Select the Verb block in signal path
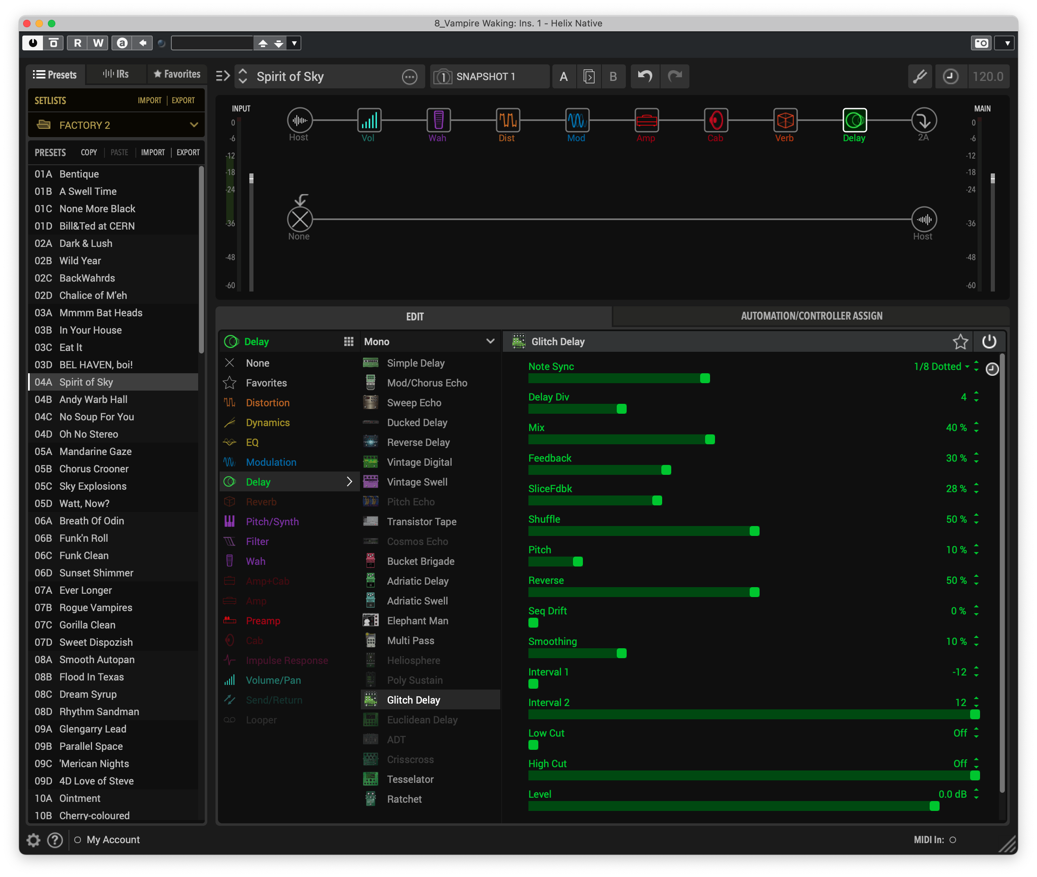 coord(785,120)
